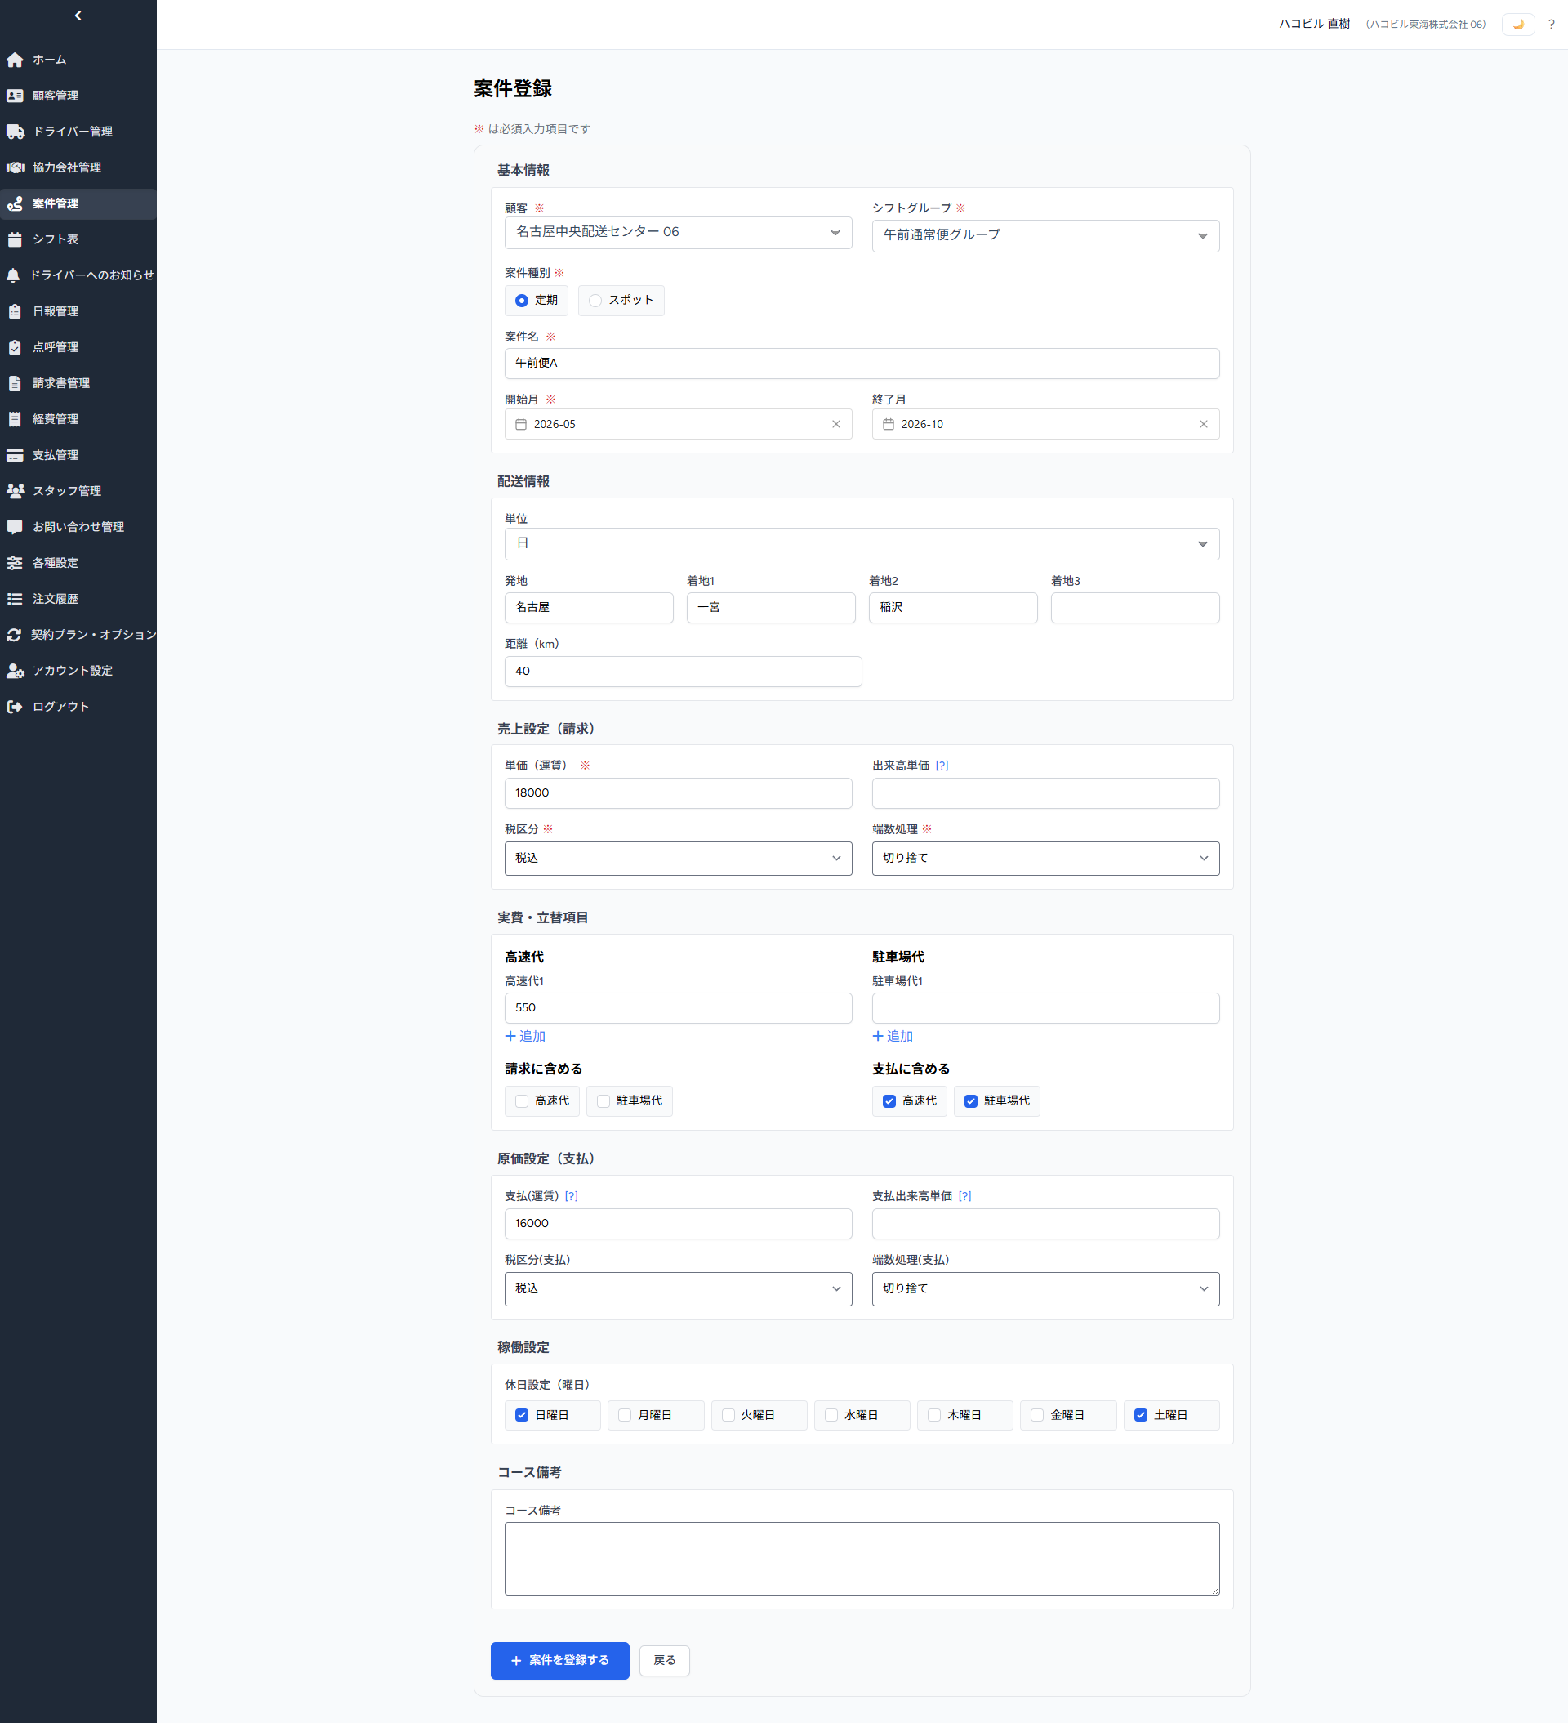Viewport: 1568px width, 1723px height.
Task: Click the daily report clipboard icon
Action: 15,311
